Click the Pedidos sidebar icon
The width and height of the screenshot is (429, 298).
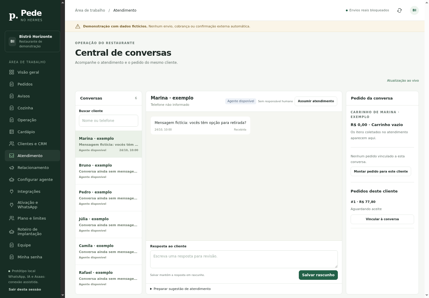click(12, 84)
